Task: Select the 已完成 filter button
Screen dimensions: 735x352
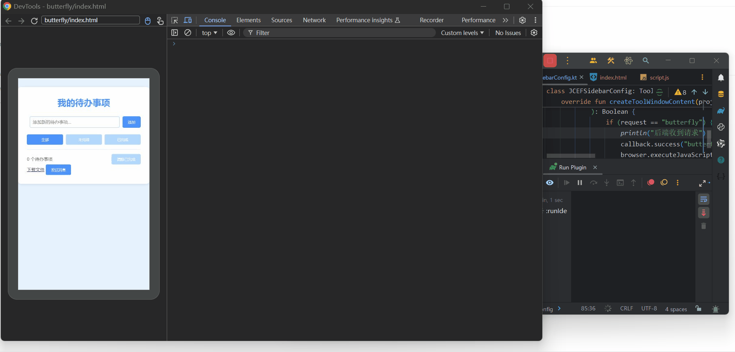Action: click(x=123, y=140)
